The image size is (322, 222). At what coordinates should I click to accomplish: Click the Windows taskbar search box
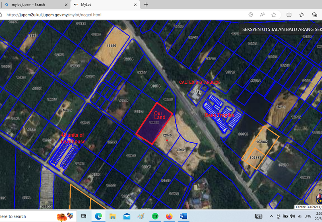click(x=24, y=216)
